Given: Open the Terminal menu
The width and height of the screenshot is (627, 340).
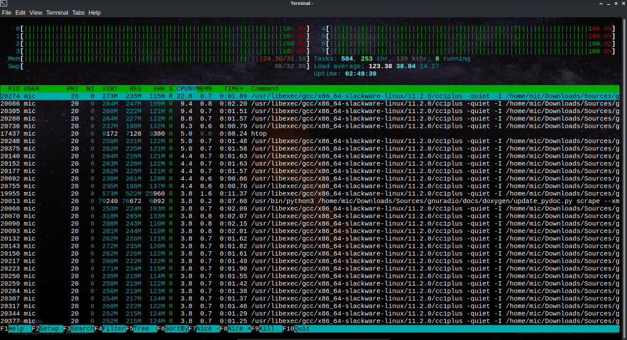Looking at the screenshot, I should point(57,12).
